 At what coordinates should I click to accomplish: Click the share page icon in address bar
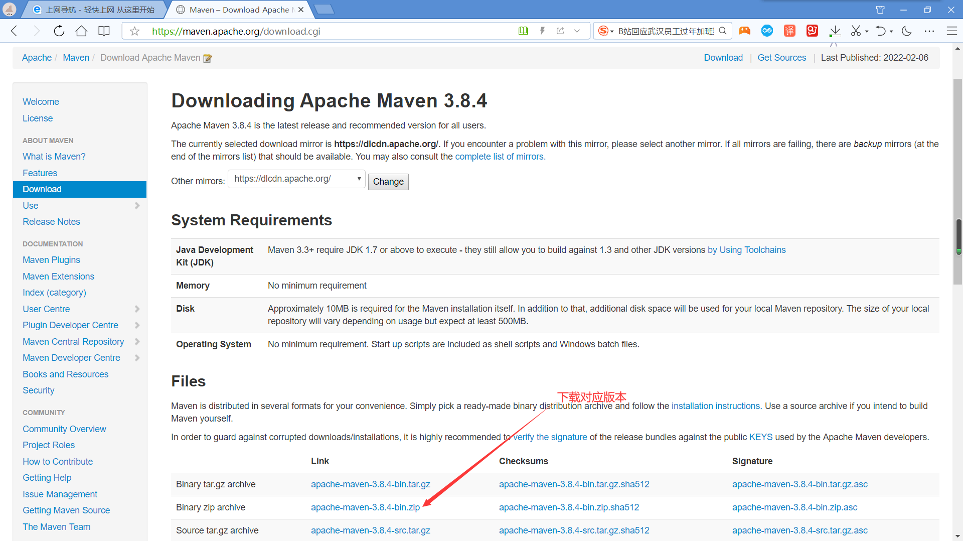[560, 31]
